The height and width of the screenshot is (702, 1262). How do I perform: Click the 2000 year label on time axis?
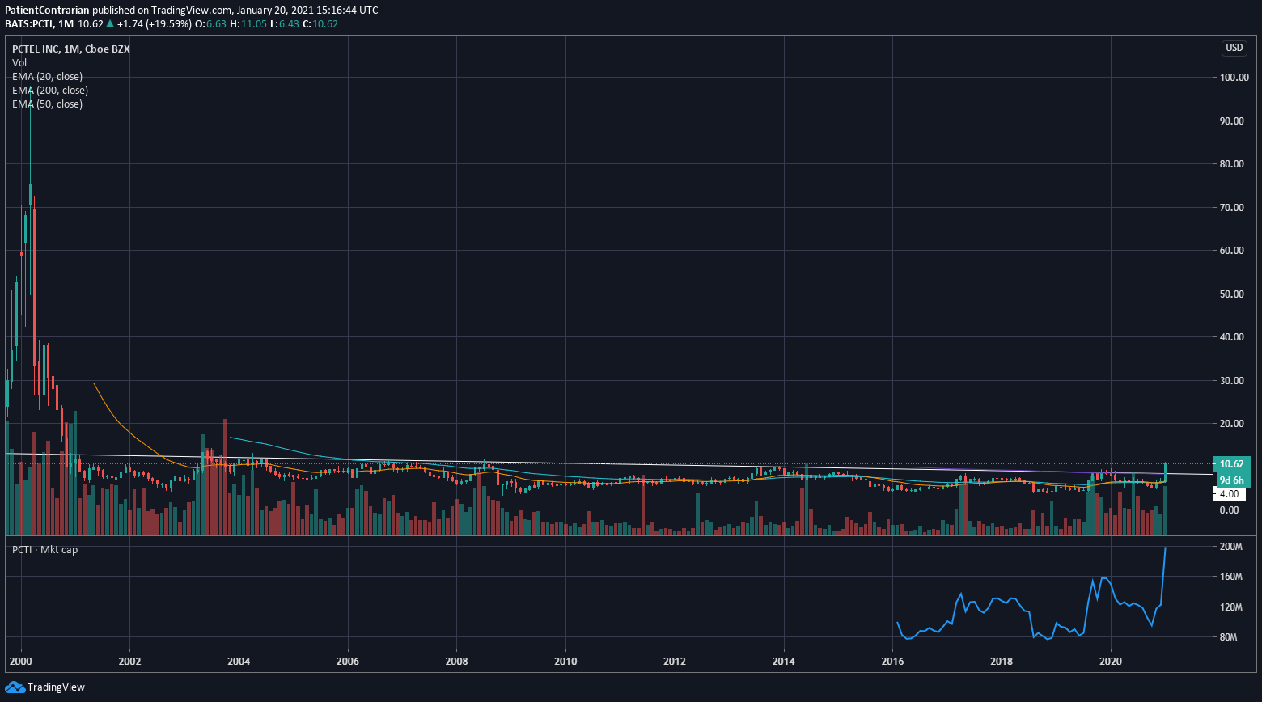[20, 661]
